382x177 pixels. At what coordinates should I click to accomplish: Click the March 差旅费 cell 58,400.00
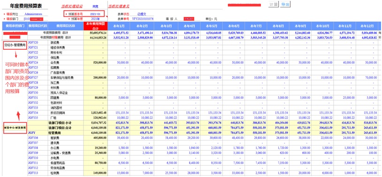(171, 138)
